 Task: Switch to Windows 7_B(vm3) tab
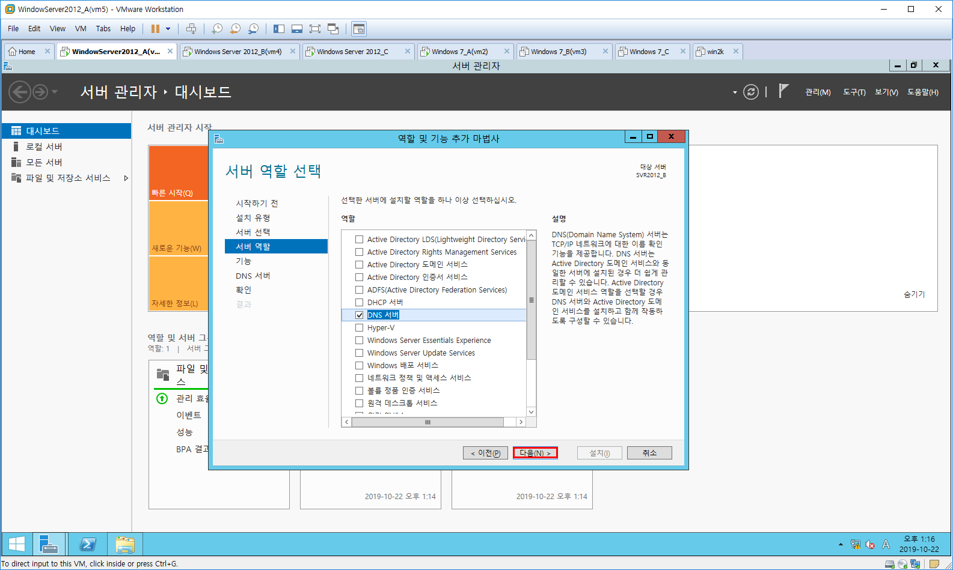pyautogui.click(x=559, y=52)
